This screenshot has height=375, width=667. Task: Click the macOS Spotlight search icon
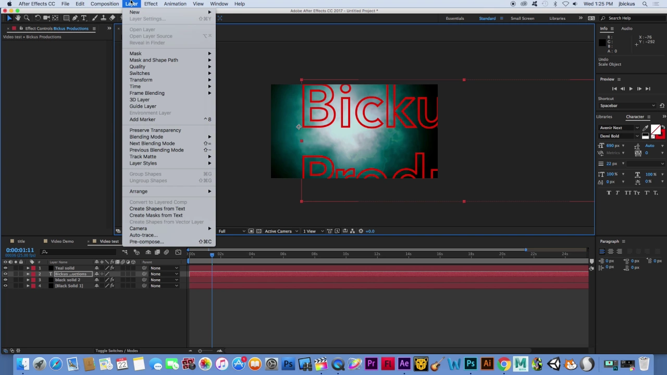pos(645,4)
